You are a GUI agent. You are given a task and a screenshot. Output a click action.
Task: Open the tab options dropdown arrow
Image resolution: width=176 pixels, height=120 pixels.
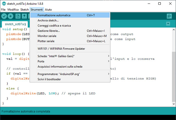(x=168, y=24)
